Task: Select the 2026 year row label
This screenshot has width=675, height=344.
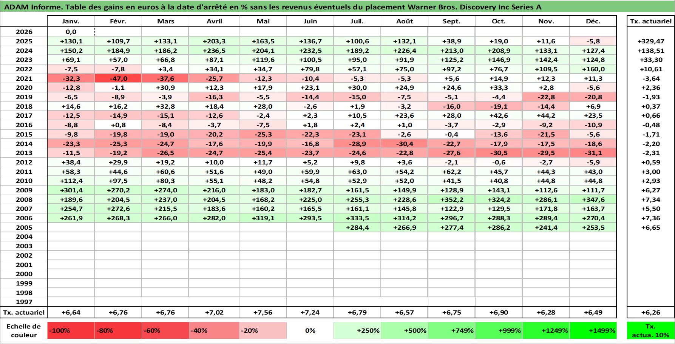Action: click(24, 32)
